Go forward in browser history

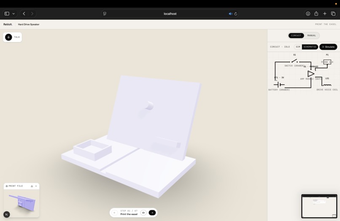coord(32,13)
